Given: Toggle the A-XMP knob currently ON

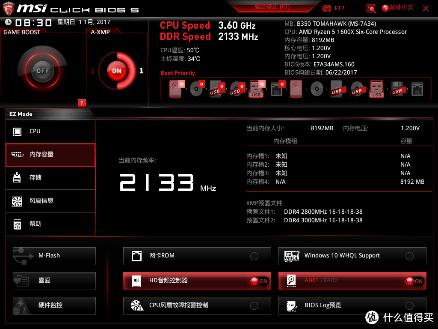Looking at the screenshot, I should (x=117, y=71).
